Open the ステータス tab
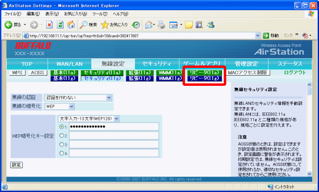 pos(290,64)
